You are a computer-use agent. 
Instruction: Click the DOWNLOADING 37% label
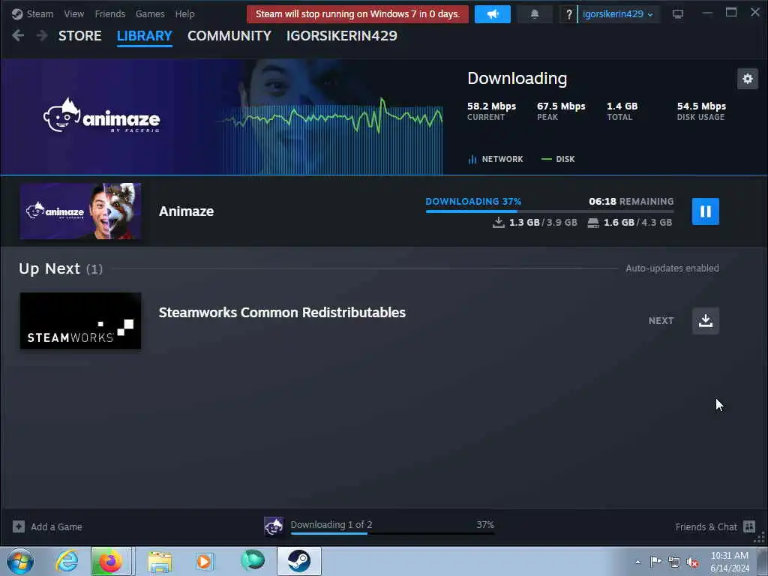point(473,201)
